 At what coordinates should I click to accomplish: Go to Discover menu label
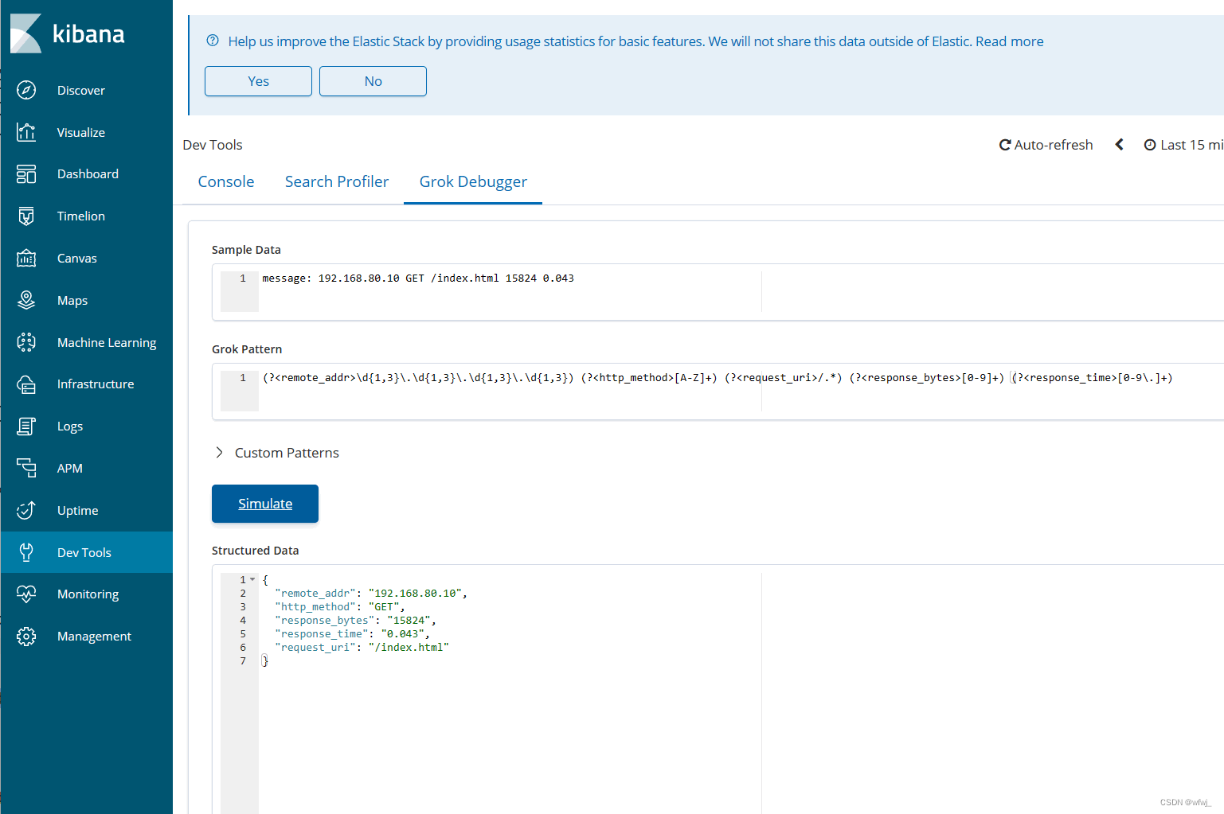81,91
